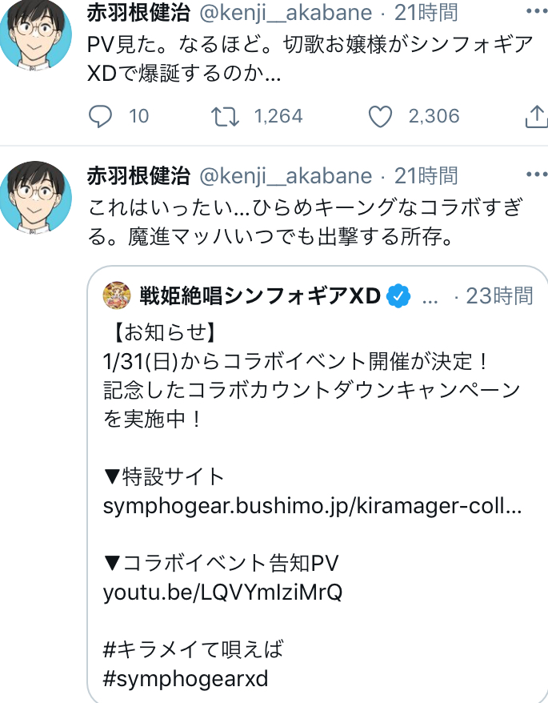The width and height of the screenshot is (548, 703).
Task: Tap the 戦姫絶唱シンフォギアXD account avatar
Action: (118, 295)
